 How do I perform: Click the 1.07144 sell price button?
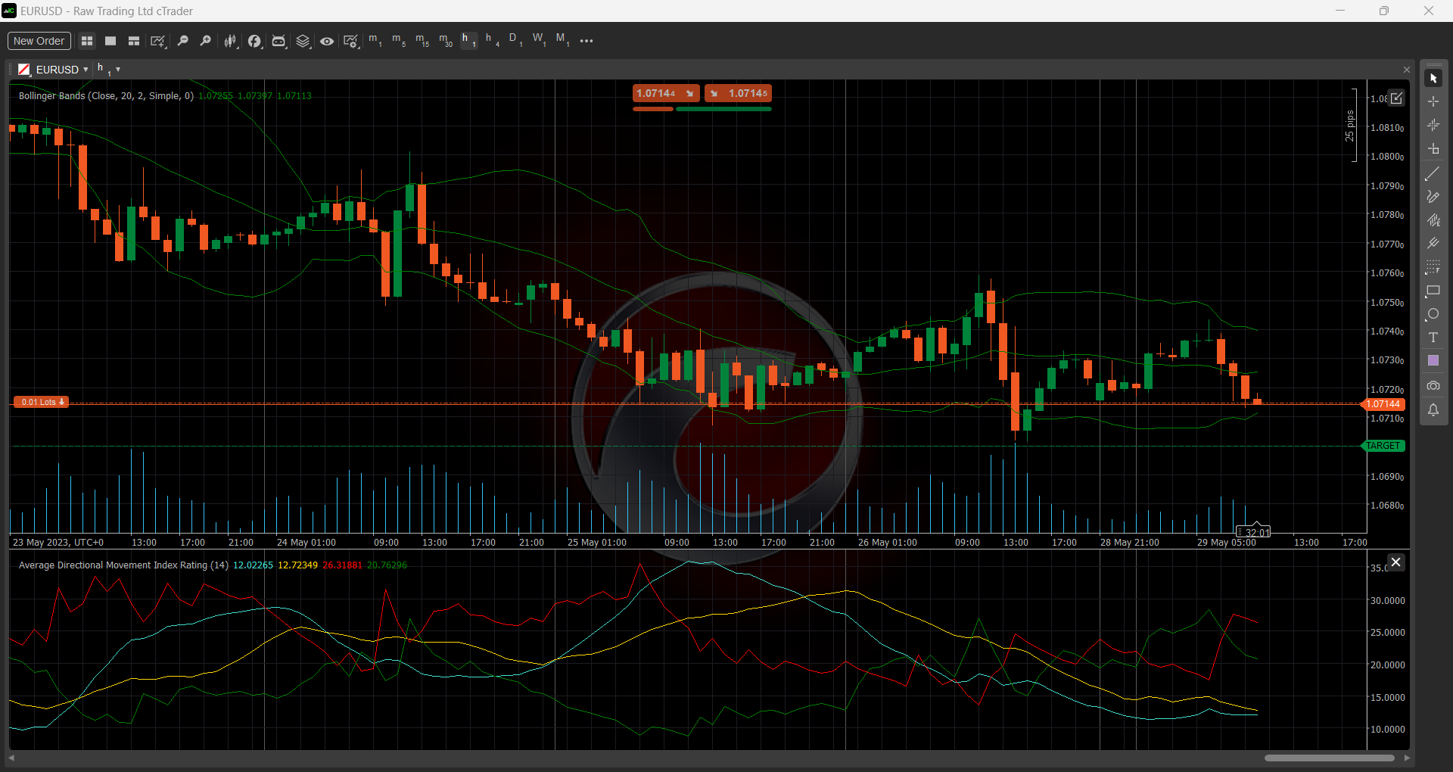[x=665, y=93]
